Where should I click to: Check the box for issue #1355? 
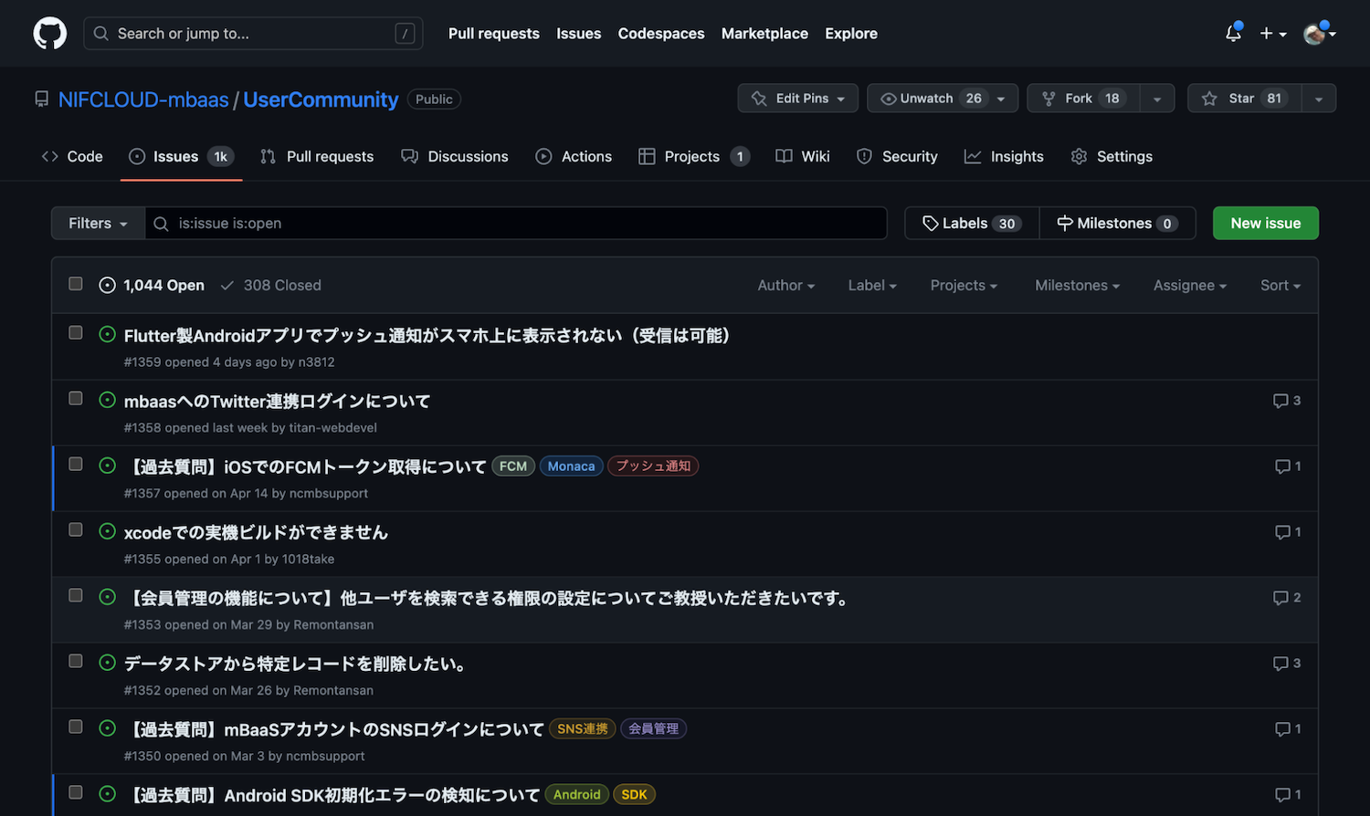[x=76, y=529]
